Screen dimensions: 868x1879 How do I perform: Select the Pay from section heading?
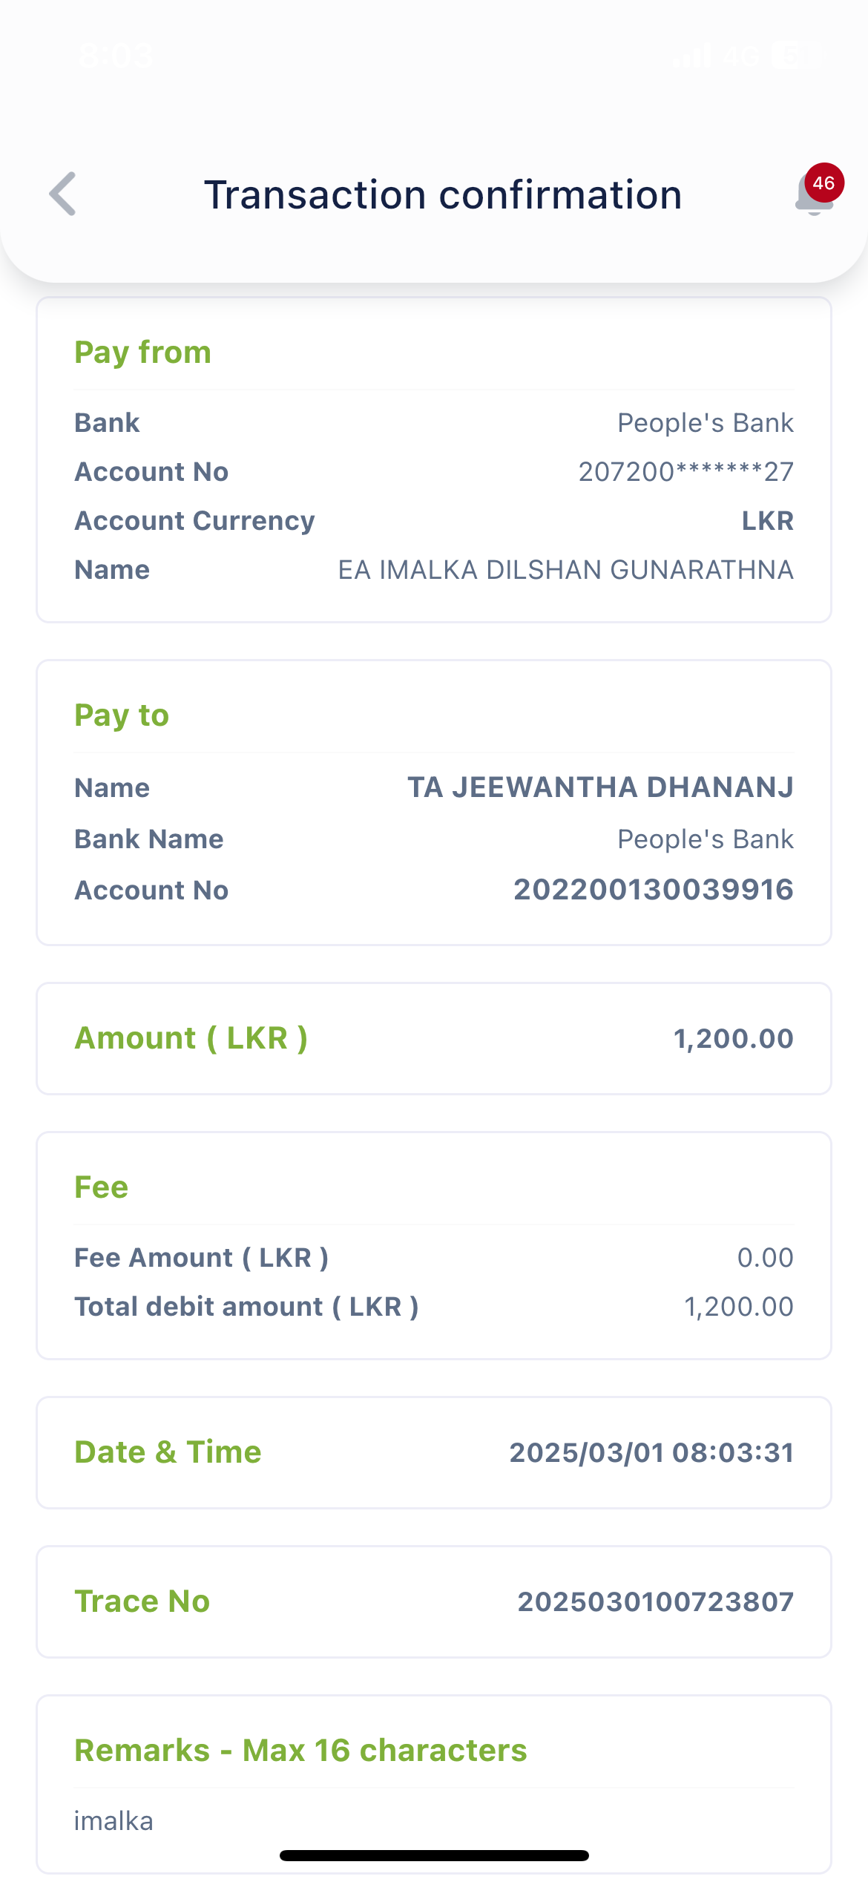(x=142, y=352)
